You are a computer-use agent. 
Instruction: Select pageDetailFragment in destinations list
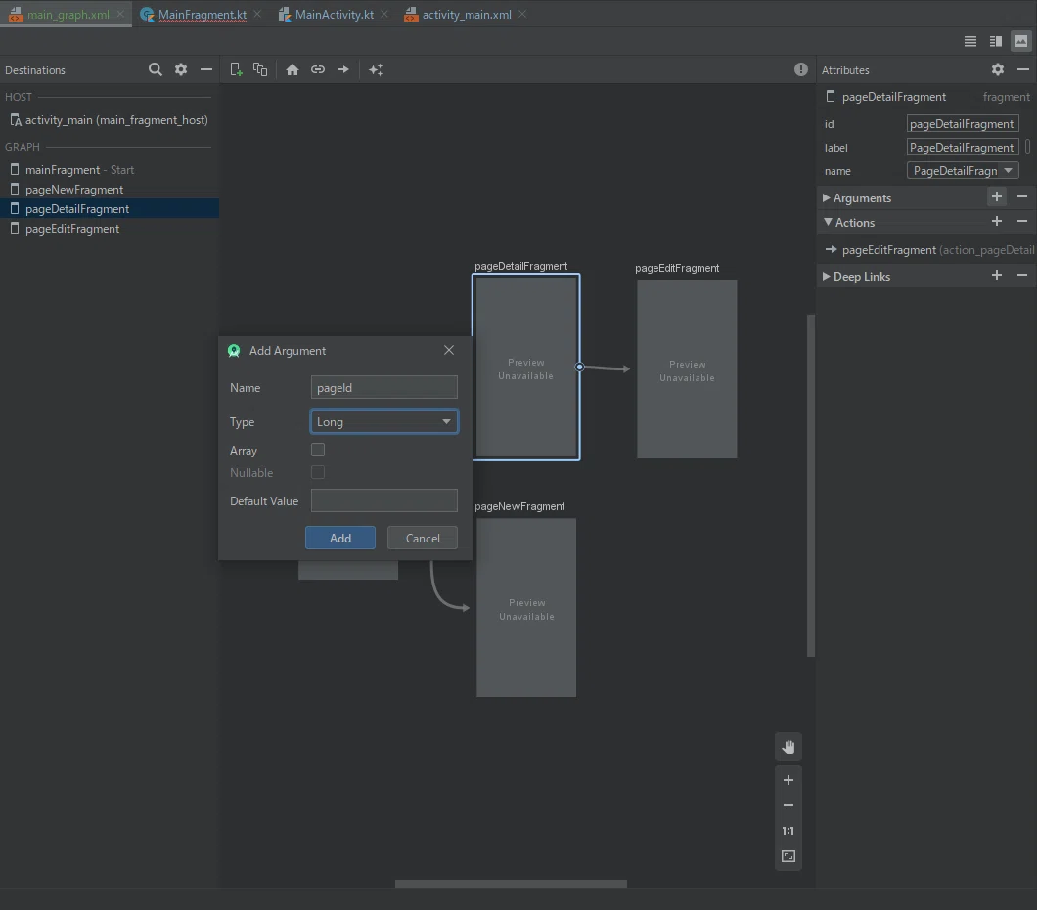click(x=110, y=209)
